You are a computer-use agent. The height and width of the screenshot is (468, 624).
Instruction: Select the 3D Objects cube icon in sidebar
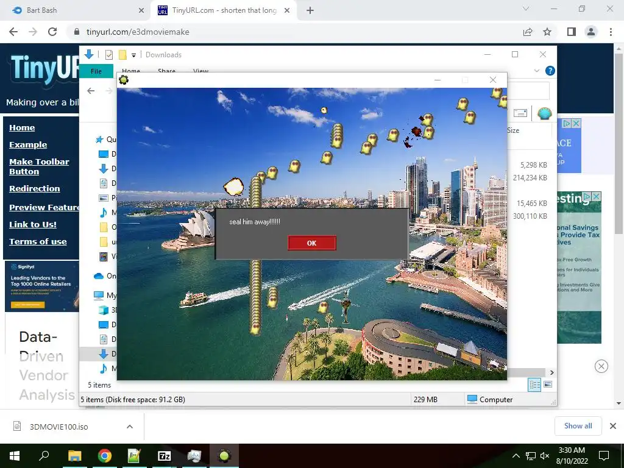(x=104, y=310)
